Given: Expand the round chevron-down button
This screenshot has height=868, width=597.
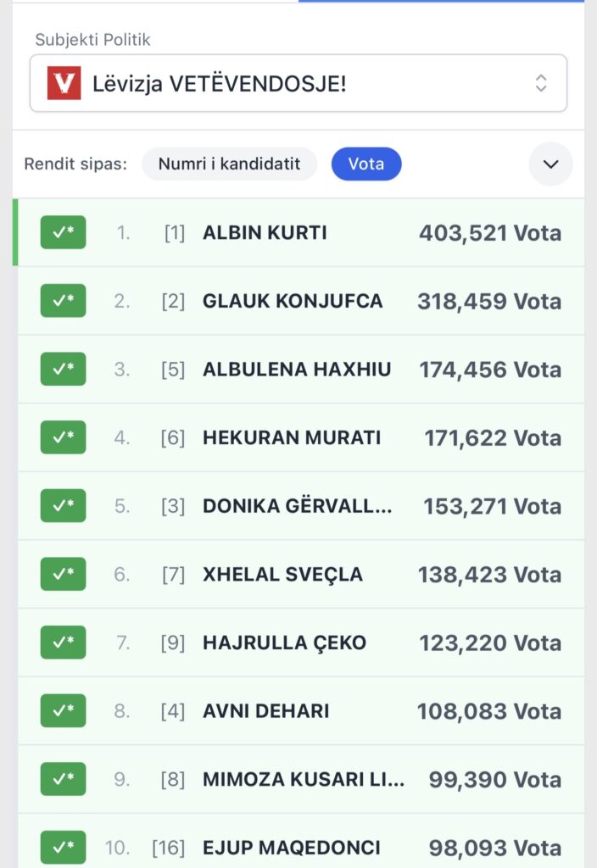Looking at the screenshot, I should coord(550,164).
